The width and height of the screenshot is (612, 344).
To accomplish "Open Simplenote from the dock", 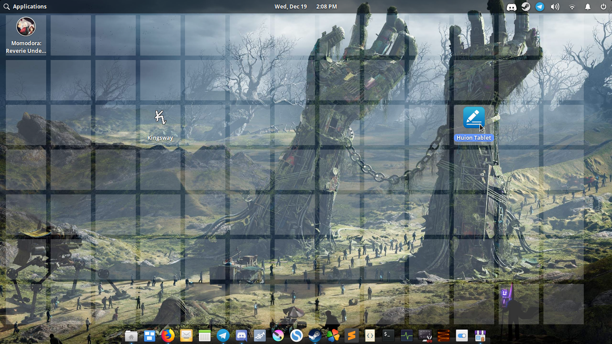I will (x=297, y=335).
